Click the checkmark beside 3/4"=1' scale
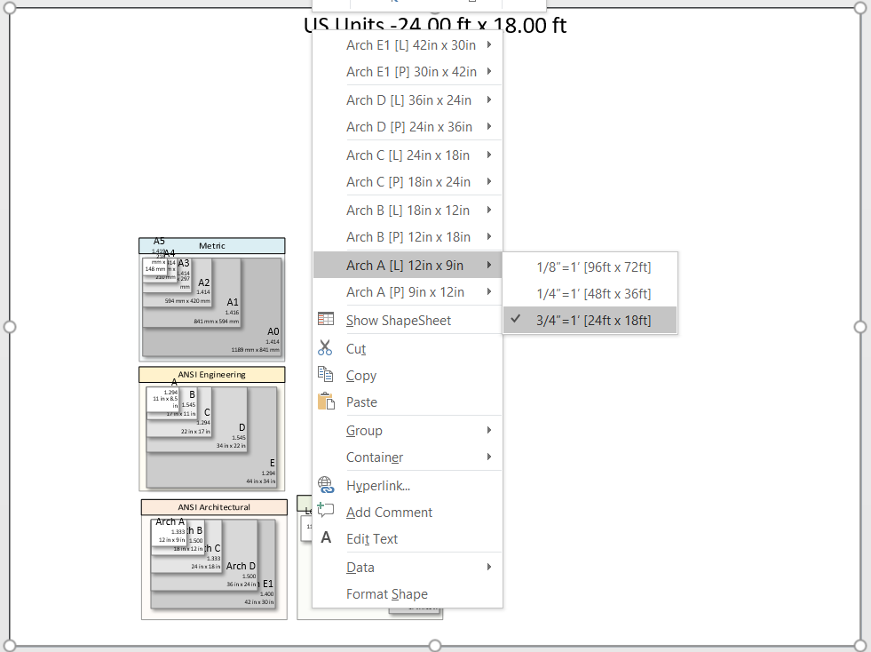871x652 pixels. 516,320
